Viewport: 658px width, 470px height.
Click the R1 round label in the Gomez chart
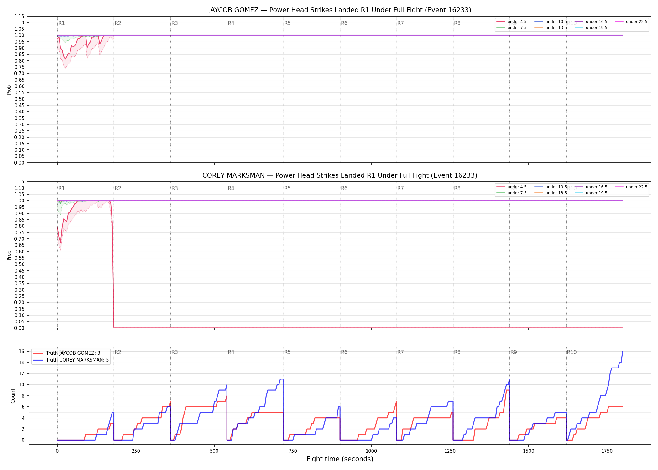[61, 23]
